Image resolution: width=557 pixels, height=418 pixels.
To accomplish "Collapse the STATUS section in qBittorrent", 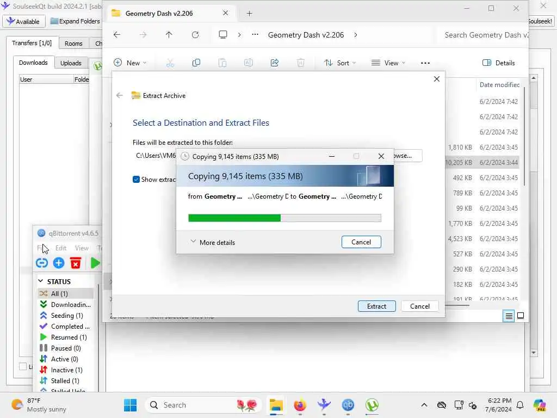I will (40, 281).
